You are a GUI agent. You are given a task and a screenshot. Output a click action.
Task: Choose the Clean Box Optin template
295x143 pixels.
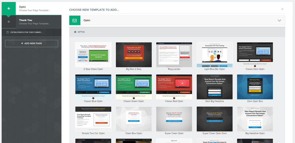coord(134,119)
